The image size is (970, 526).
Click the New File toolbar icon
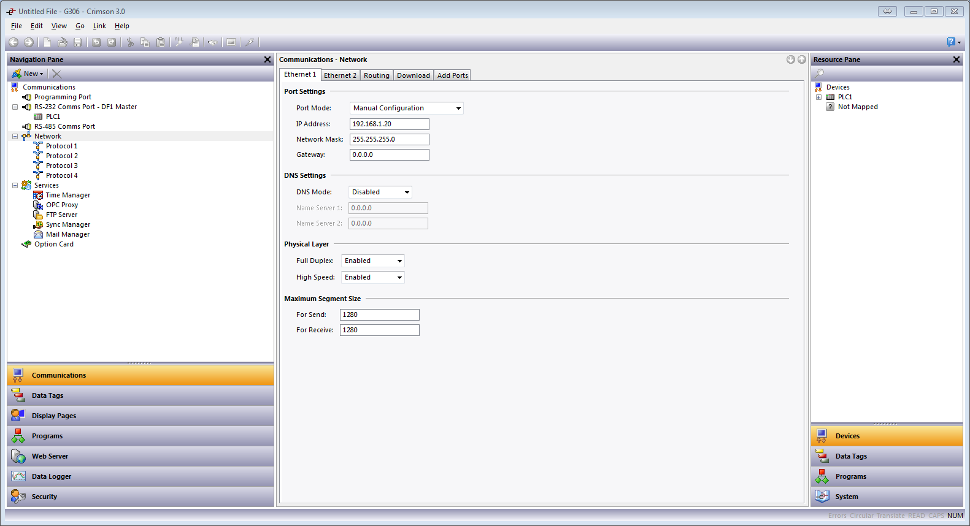coord(47,42)
